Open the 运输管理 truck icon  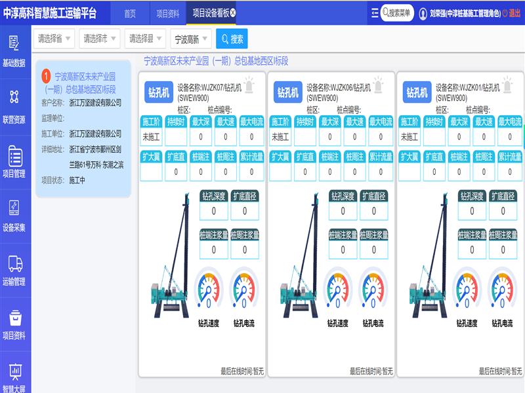click(14, 269)
